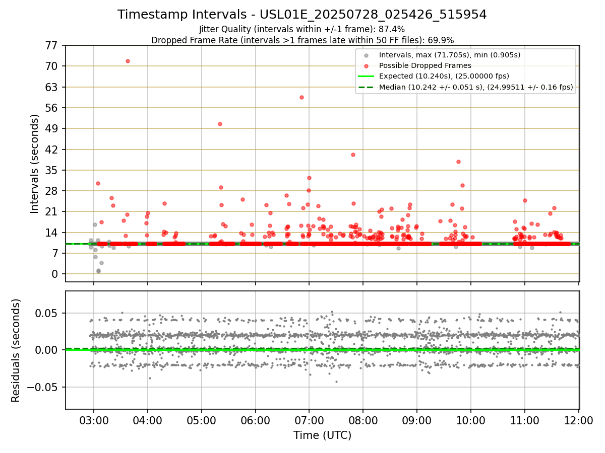
Task: Click the red outlier point near 40 seconds before 08:00
Action: click(x=353, y=155)
